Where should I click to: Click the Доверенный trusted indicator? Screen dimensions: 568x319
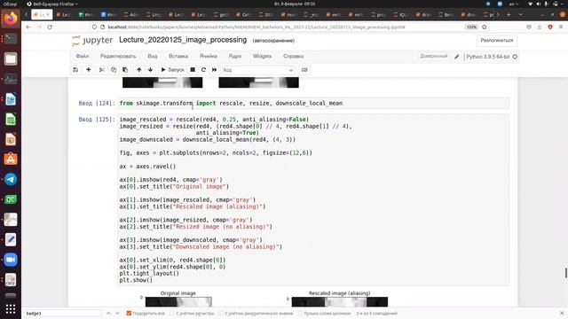click(x=434, y=57)
